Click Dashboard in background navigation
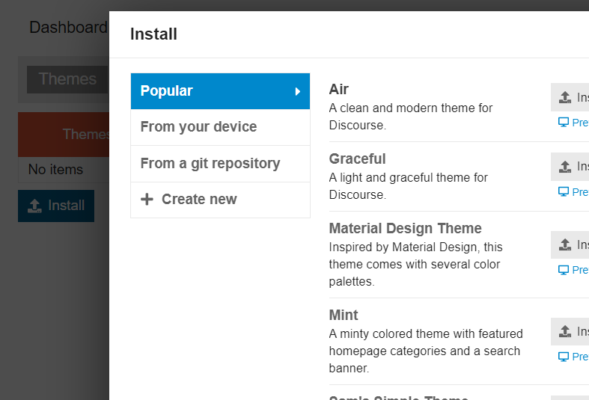The height and width of the screenshot is (400, 589). coord(68,28)
